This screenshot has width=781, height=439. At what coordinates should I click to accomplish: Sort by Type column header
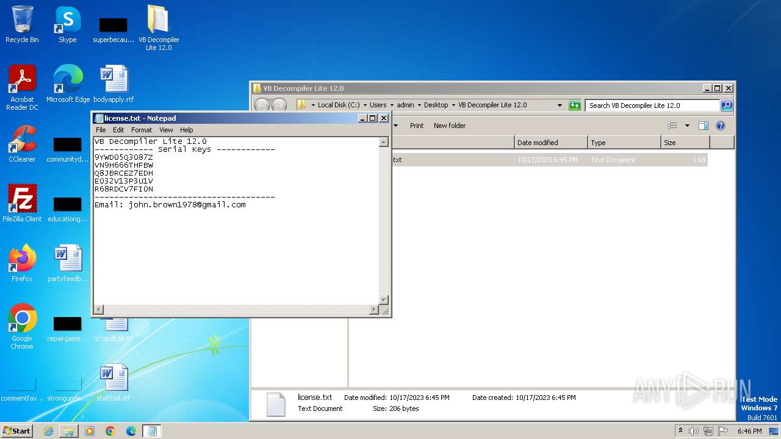click(624, 143)
